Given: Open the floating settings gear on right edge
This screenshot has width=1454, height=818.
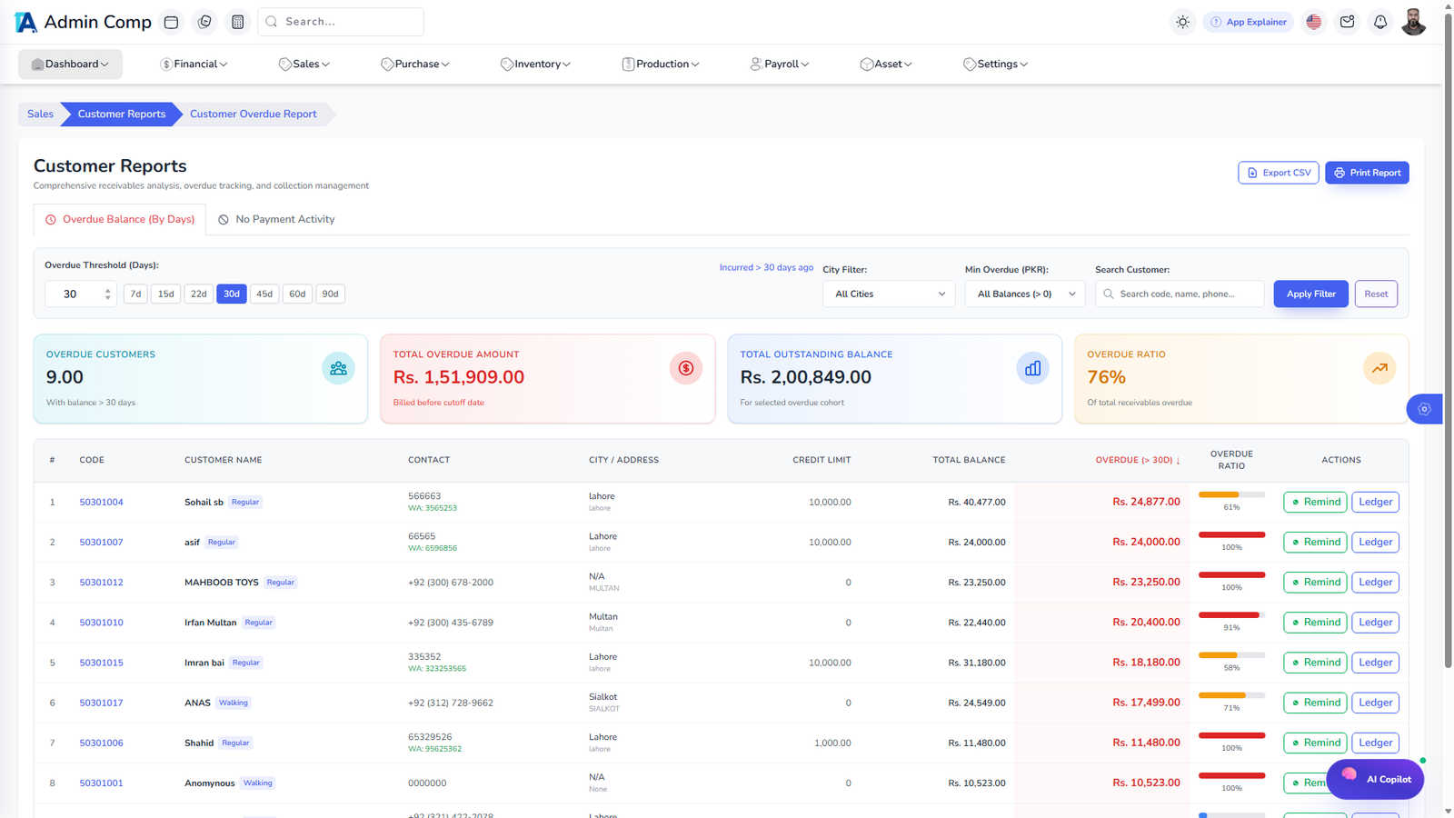Looking at the screenshot, I should 1425,409.
